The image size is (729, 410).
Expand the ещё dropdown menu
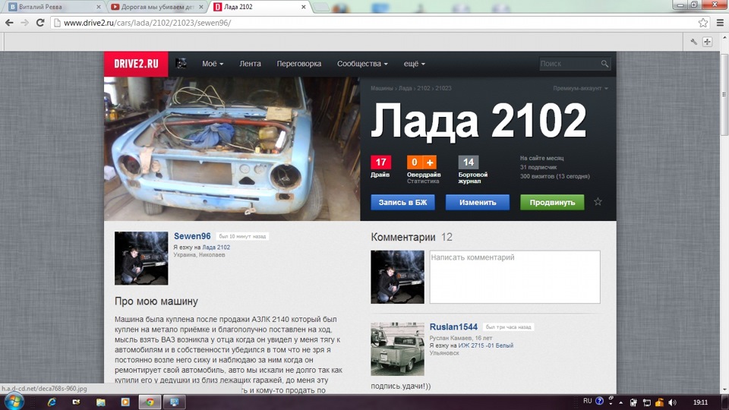(415, 64)
